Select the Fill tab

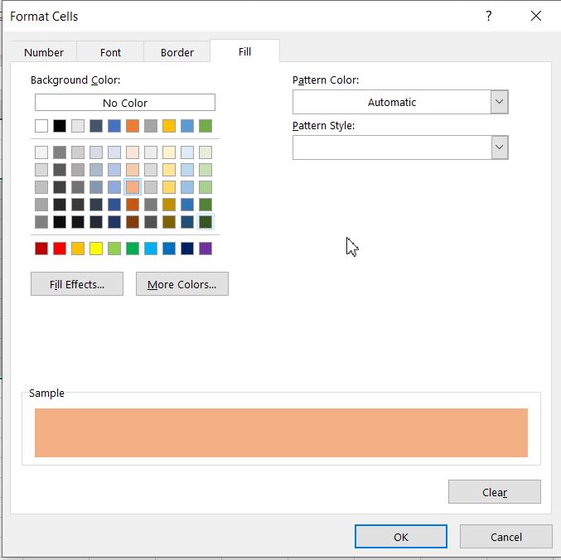[x=244, y=51]
